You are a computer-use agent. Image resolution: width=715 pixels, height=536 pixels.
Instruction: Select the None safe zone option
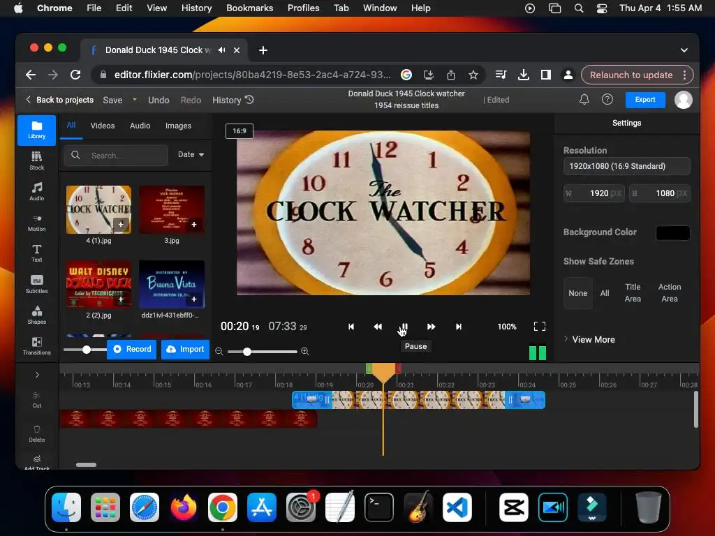click(577, 293)
